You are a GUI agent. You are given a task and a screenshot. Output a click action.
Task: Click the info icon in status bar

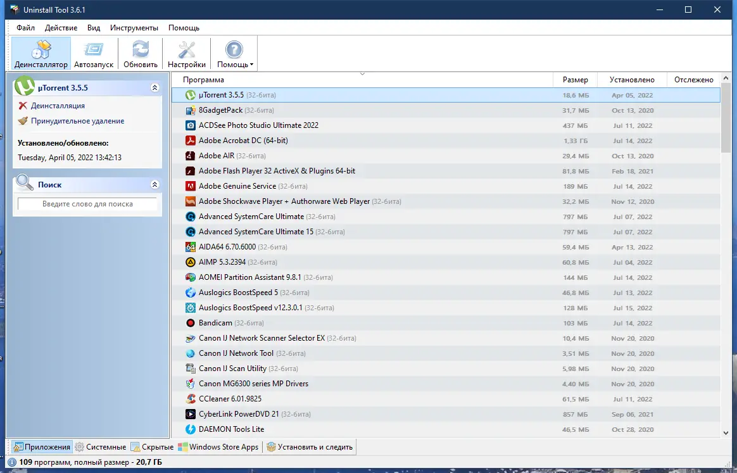click(x=12, y=462)
